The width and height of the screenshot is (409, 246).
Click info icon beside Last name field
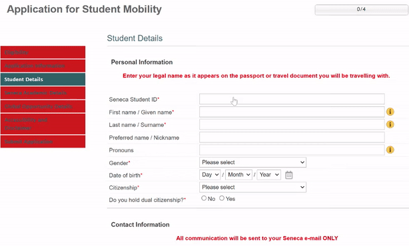point(390,124)
